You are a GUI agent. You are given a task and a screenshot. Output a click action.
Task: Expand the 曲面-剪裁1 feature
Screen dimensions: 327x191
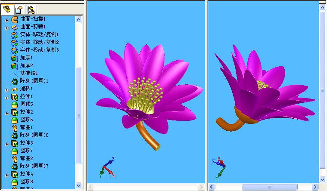pyautogui.click(x=6, y=28)
